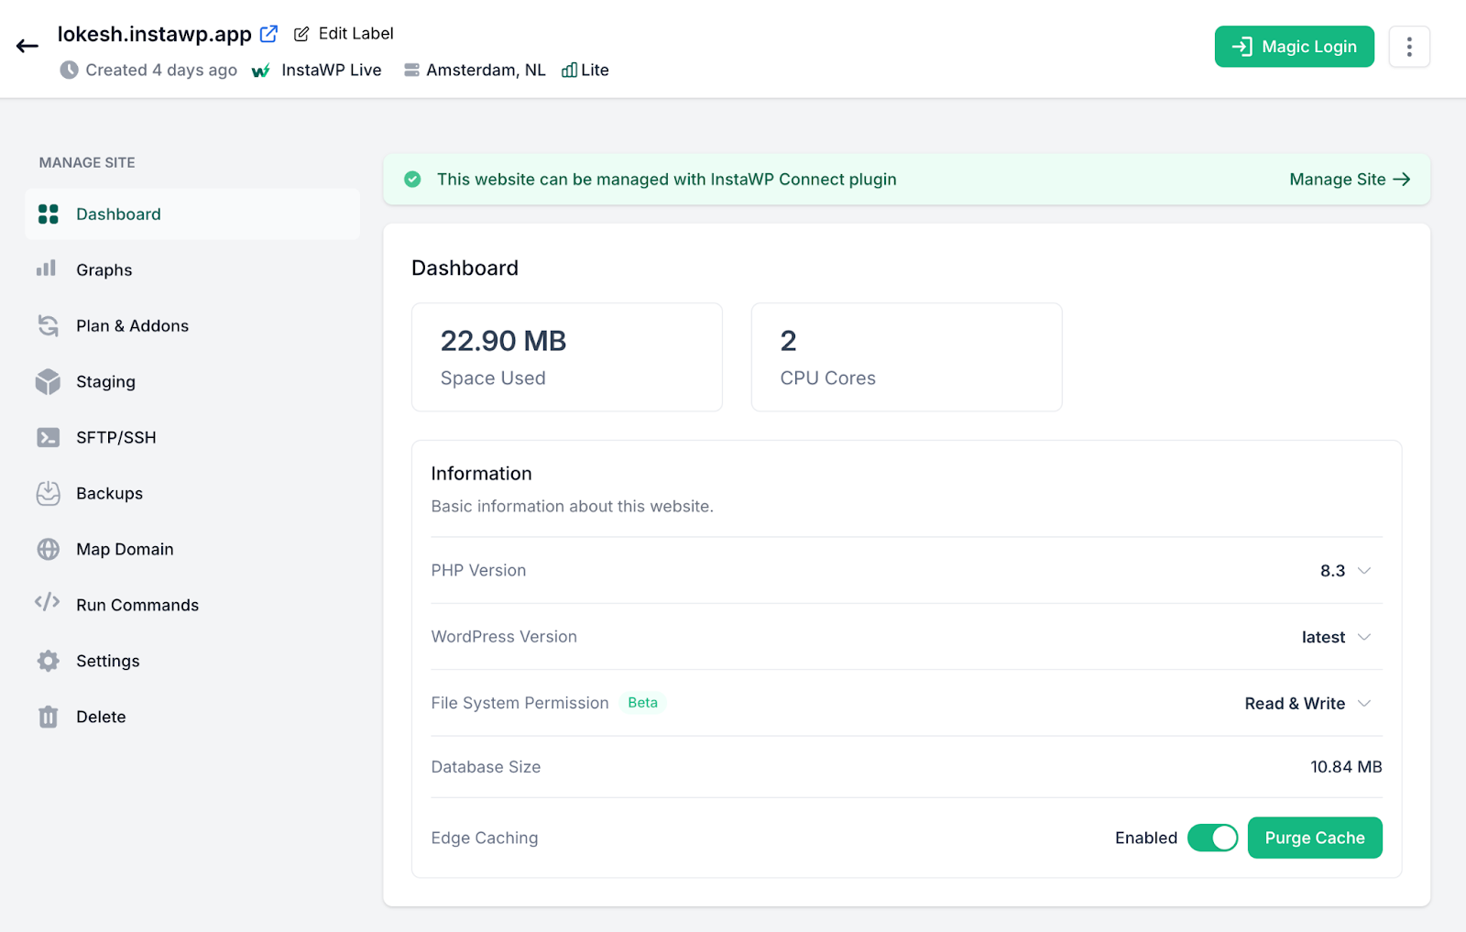Click the Lite plan chart icon
This screenshot has height=932, width=1466.
pyautogui.click(x=569, y=71)
